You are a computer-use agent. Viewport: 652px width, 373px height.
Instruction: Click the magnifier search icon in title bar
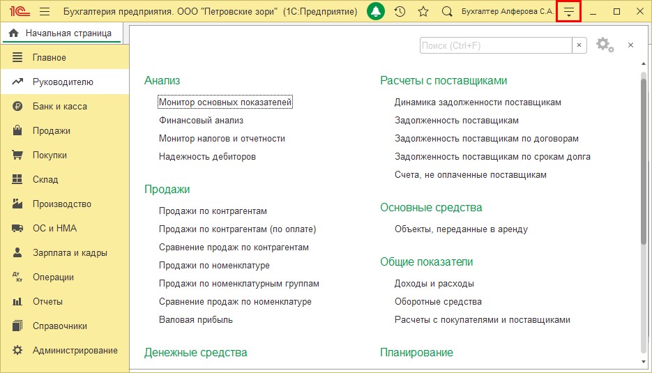tap(447, 12)
